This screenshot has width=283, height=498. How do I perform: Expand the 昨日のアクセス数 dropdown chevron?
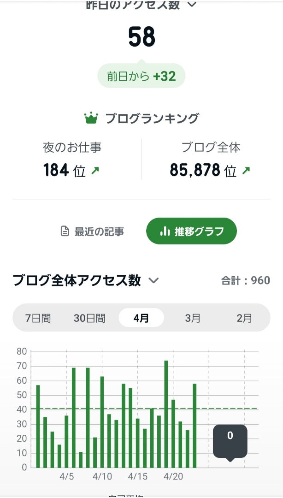tap(192, 5)
